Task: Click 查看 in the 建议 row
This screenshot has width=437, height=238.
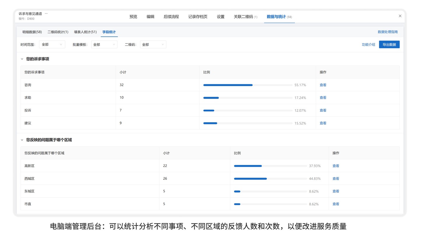Action: (x=323, y=123)
